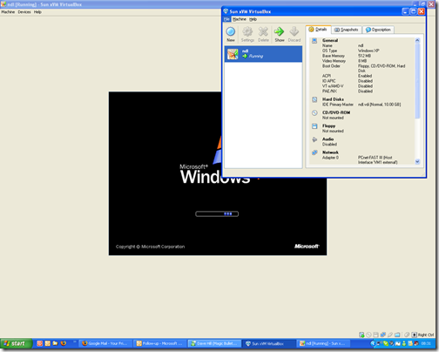The width and height of the screenshot is (439, 352).
Task: Click the CD/DVD-ROM section disc icon
Action: point(314,113)
